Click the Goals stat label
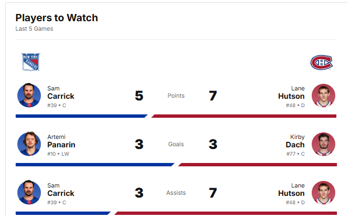 [x=176, y=145]
